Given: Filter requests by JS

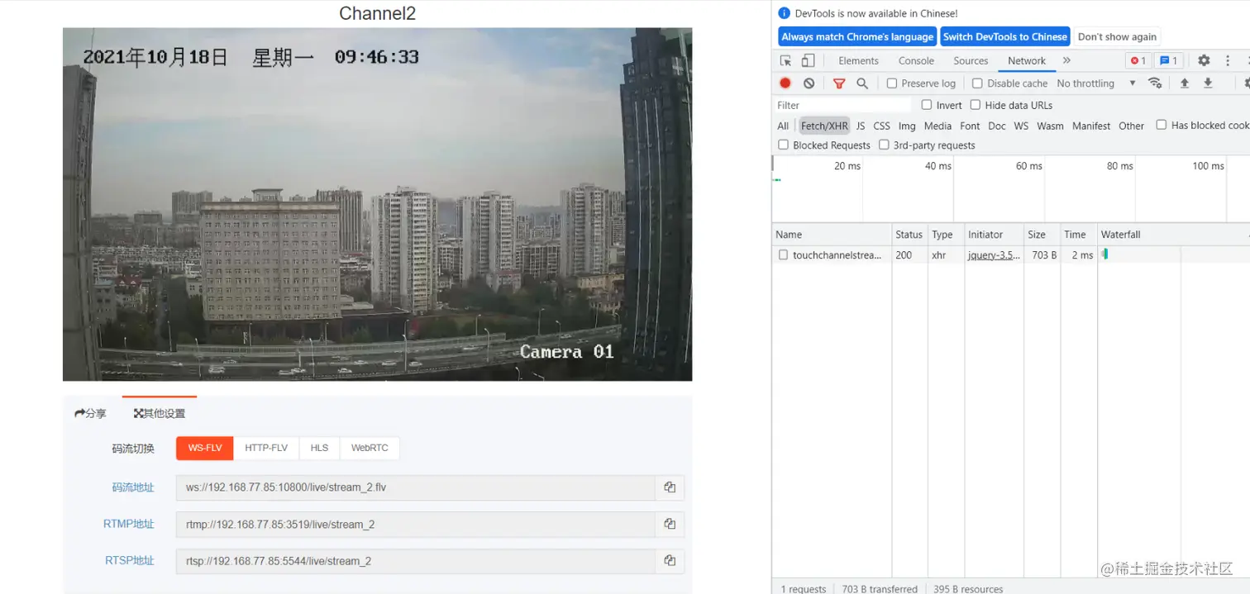Looking at the screenshot, I should [861, 126].
